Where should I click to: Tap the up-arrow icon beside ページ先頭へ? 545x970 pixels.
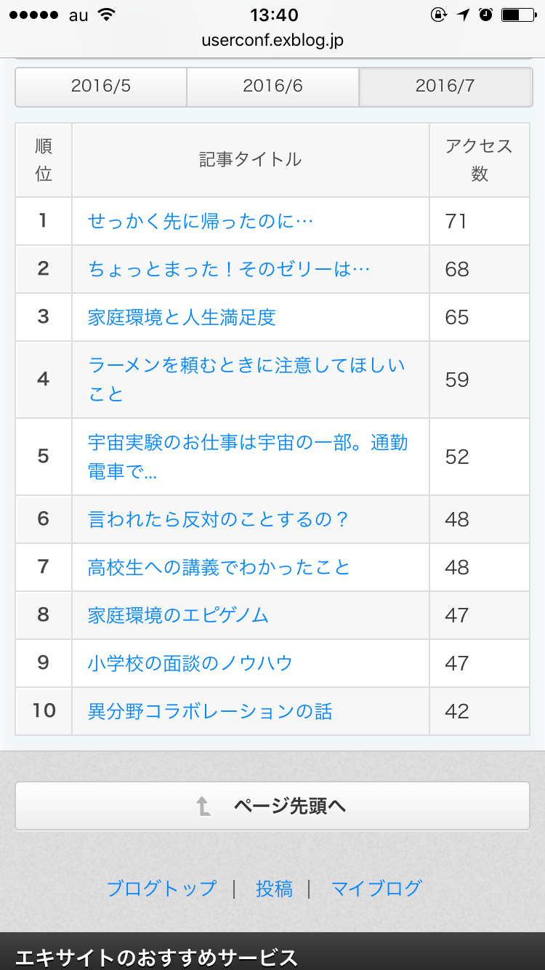[203, 806]
